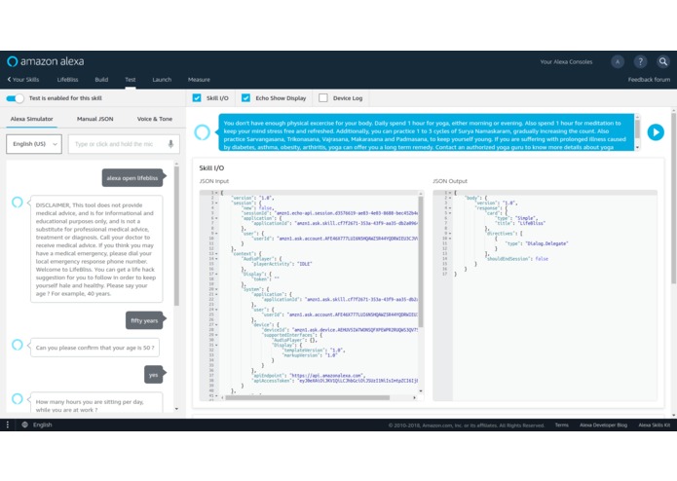Screen dimensions: 677x481
Task: Click the JSON Input vertical scrollbar
Action: coord(421,261)
